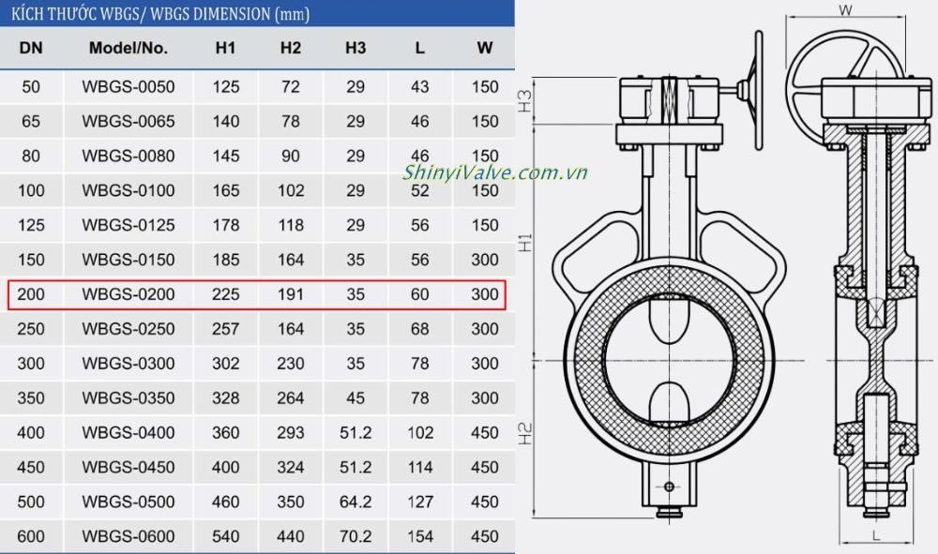Select the DN 600 row
This screenshot has height=554, width=938.
258,537
